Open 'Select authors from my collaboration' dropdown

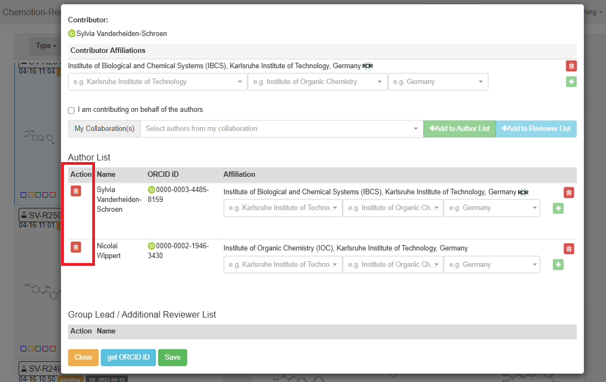pyautogui.click(x=281, y=129)
